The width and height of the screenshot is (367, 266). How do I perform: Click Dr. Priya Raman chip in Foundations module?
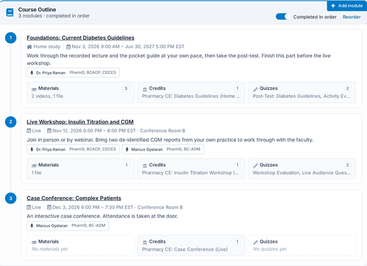(73, 73)
